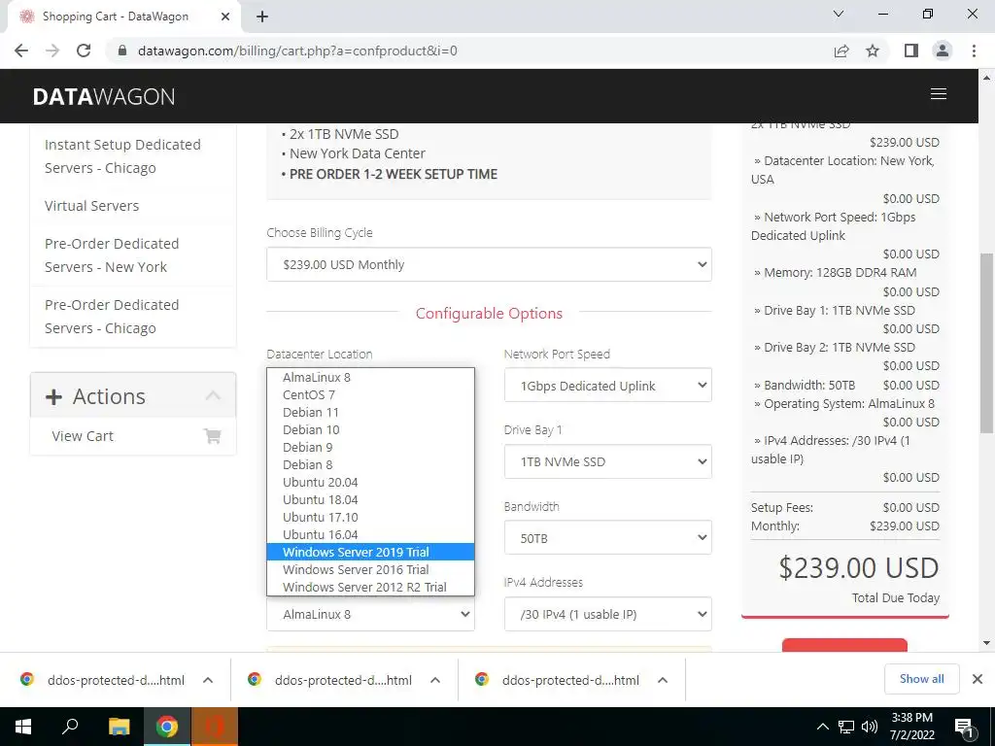Select CentOS 7 option

click(370, 394)
